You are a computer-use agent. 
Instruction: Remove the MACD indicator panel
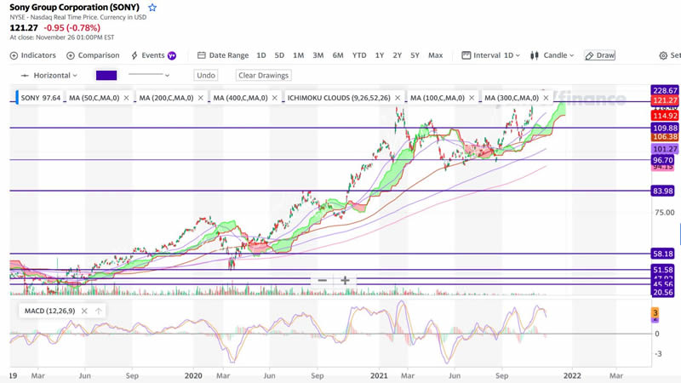[x=83, y=311]
